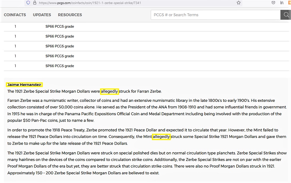Click the magnifier search button
The width and height of the screenshot is (291, 183).
[x=286, y=15]
